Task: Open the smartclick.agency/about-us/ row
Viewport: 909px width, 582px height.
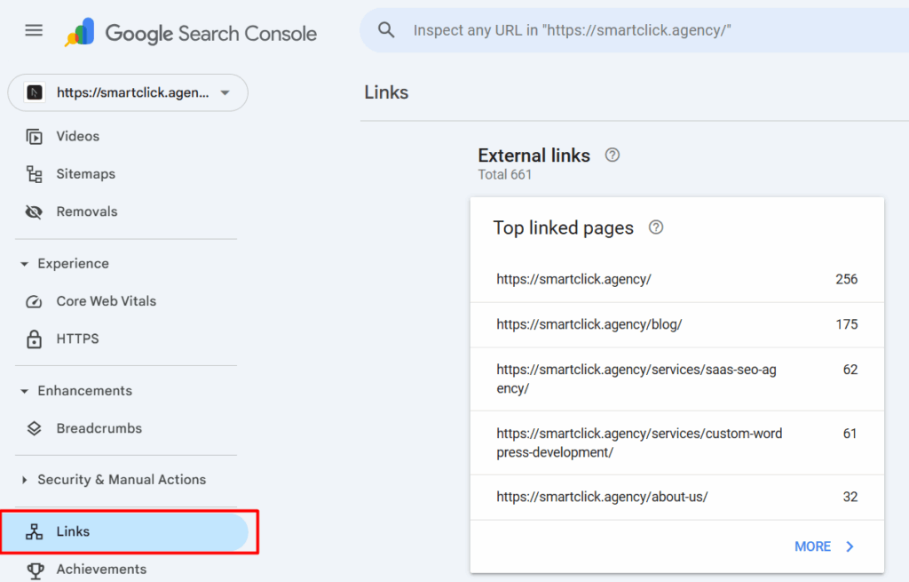Action: tap(677, 497)
